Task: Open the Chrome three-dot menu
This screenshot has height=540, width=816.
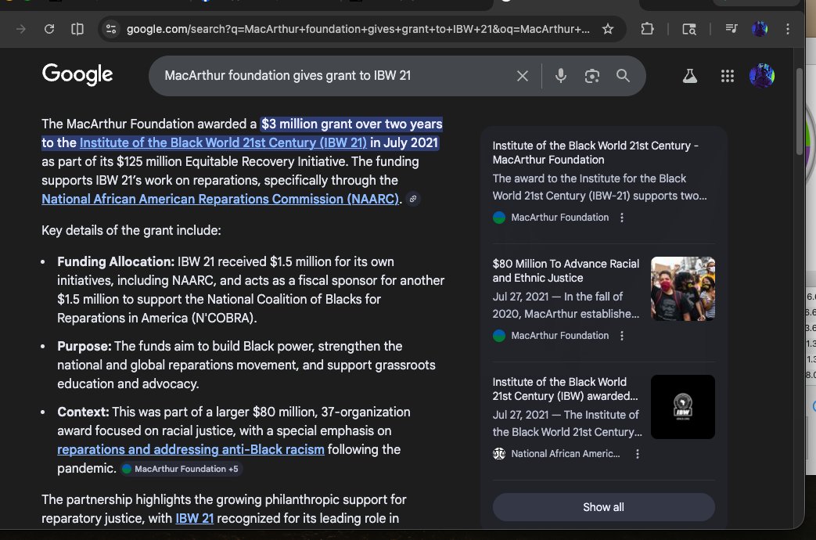Action: 788,29
